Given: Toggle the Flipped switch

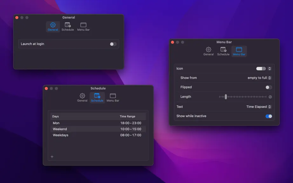Looking at the screenshot, I should click(269, 87).
